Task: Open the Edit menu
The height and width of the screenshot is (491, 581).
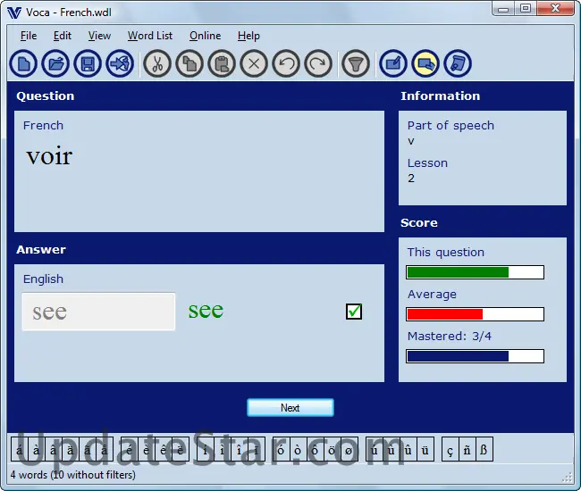Action: (x=63, y=36)
